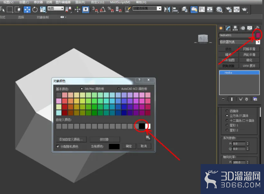Toggle the assign random colors checkbox

pos(57,146)
